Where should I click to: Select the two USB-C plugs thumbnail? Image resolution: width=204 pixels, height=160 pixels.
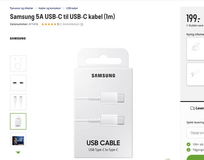(18, 102)
